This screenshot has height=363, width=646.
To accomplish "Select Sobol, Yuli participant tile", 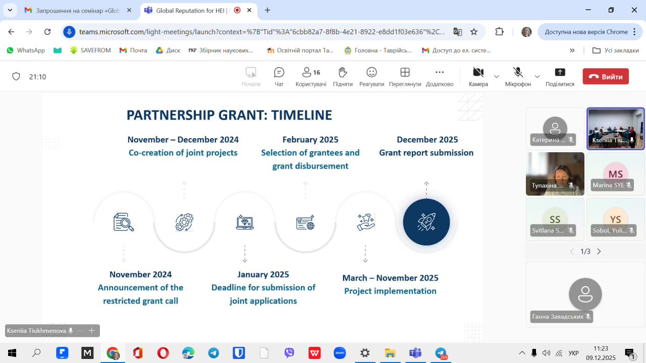I will point(616,219).
